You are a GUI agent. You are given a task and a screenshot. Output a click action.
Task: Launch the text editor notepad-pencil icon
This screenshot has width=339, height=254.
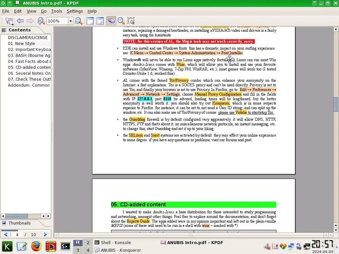[22, 246]
